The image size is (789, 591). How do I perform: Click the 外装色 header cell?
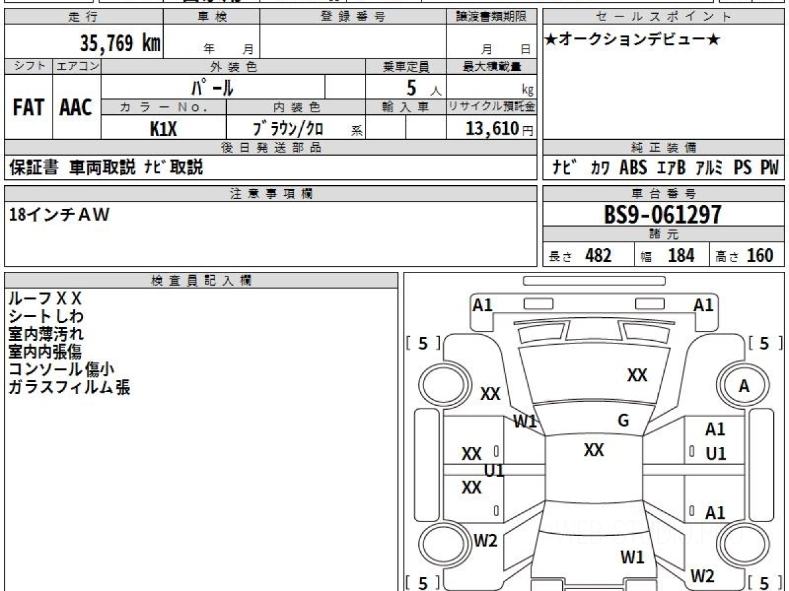[x=233, y=66]
